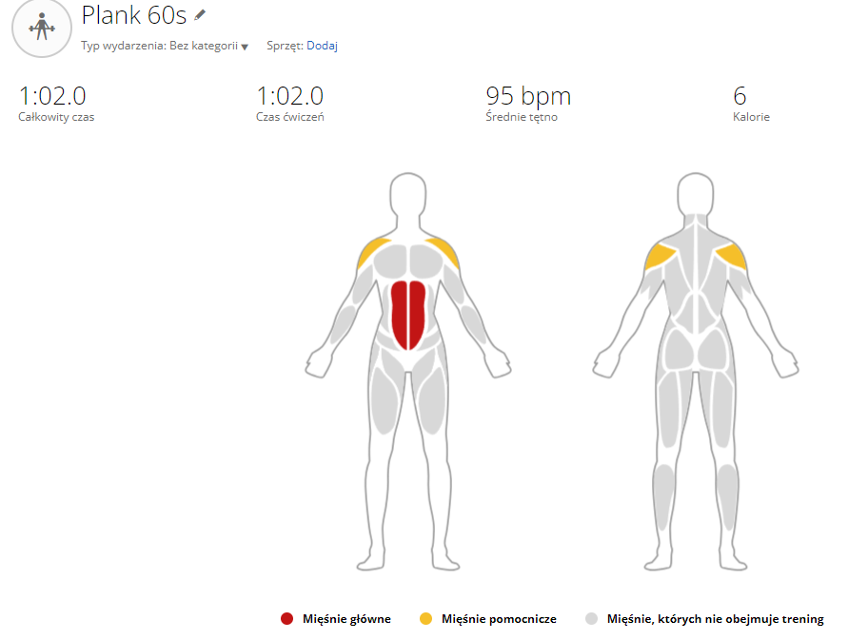
Task: Click the gray untrained muscles legend dot
Action: point(591,619)
